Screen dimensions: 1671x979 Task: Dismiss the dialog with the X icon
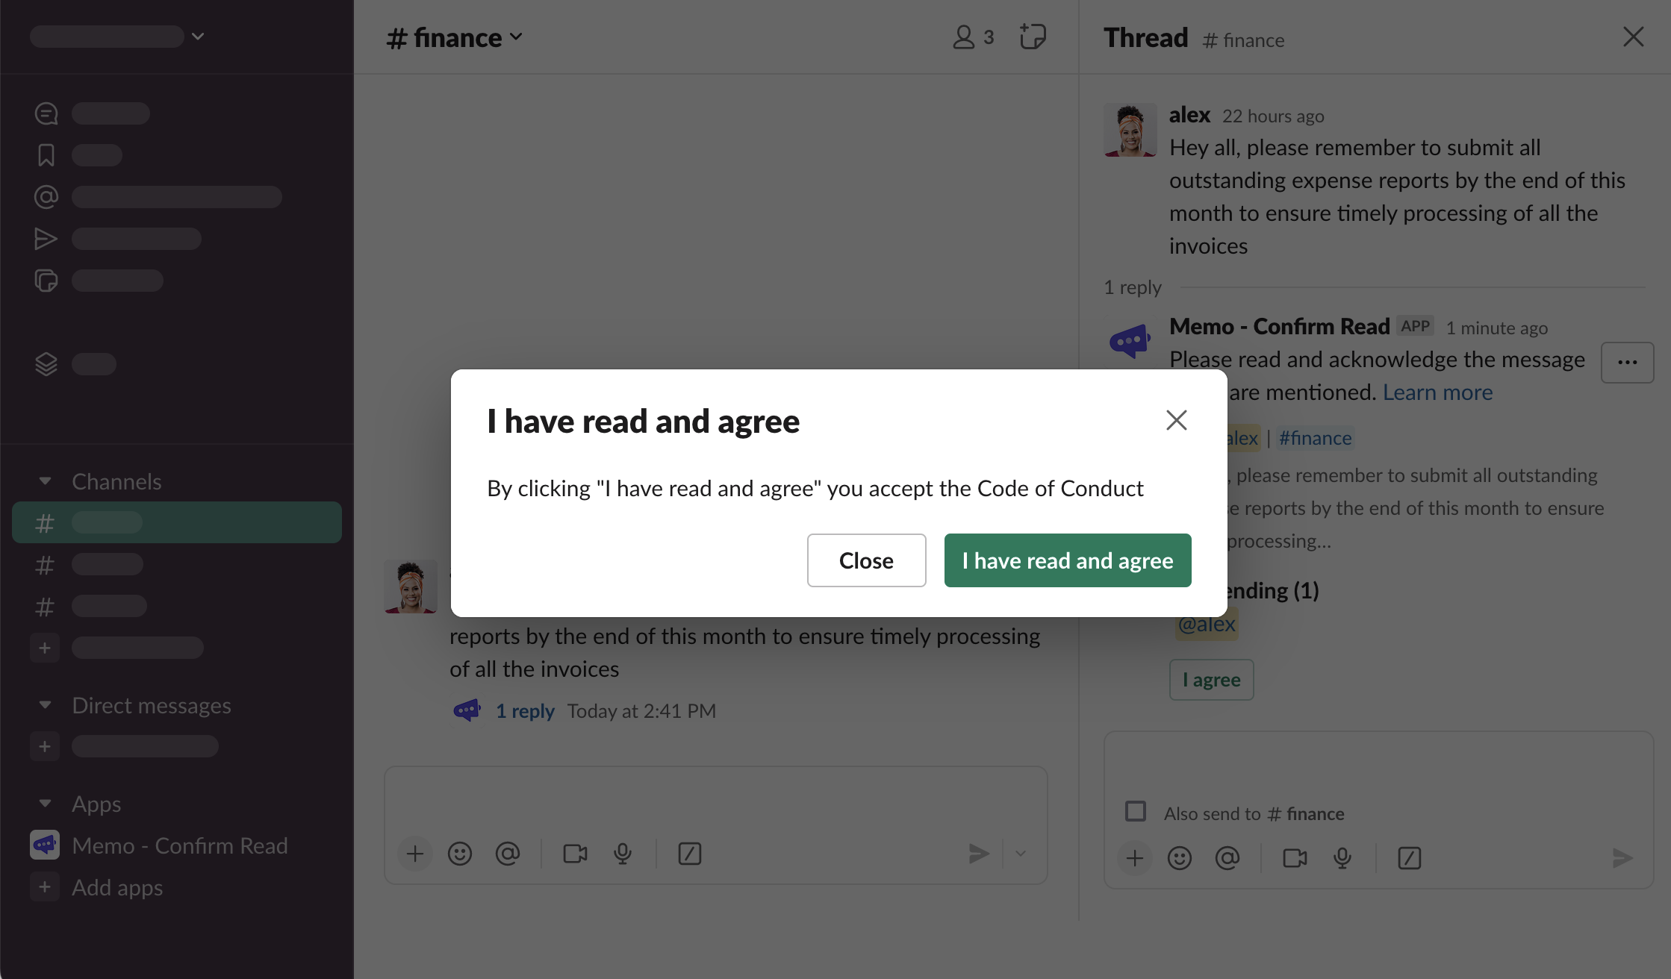(x=1176, y=420)
